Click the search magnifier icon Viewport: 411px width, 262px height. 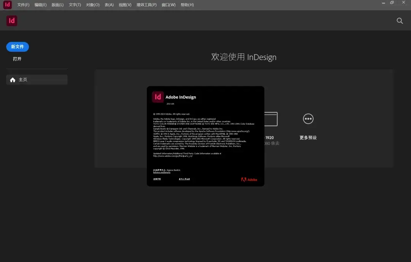[x=400, y=21]
